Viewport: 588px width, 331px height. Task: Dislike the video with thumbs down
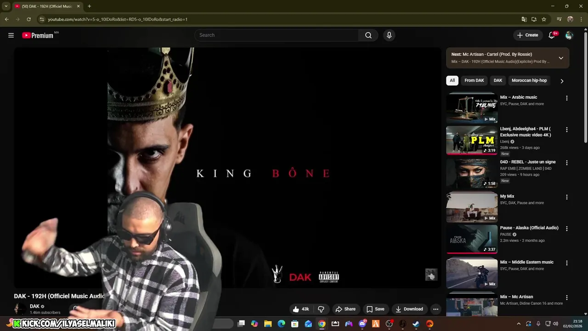pyautogui.click(x=321, y=309)
